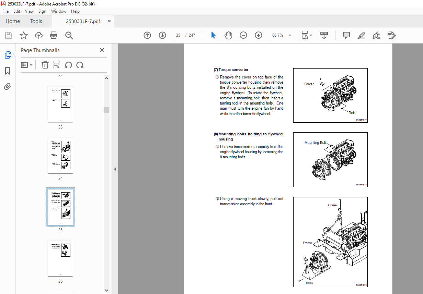Open the View menu
The width and height of the screenshot is (423, 294).
30,11
